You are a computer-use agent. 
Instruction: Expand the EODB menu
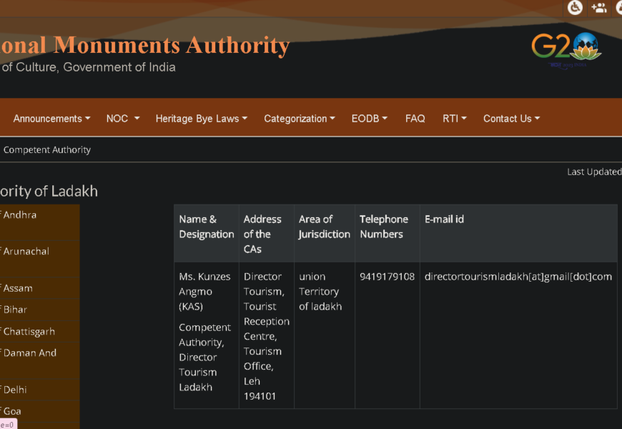pyautogui.click(x=370, y=118)
